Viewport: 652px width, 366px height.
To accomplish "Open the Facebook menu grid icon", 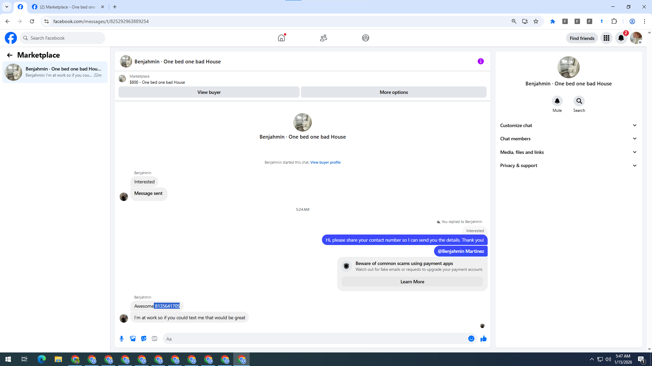I will (606, 38).
